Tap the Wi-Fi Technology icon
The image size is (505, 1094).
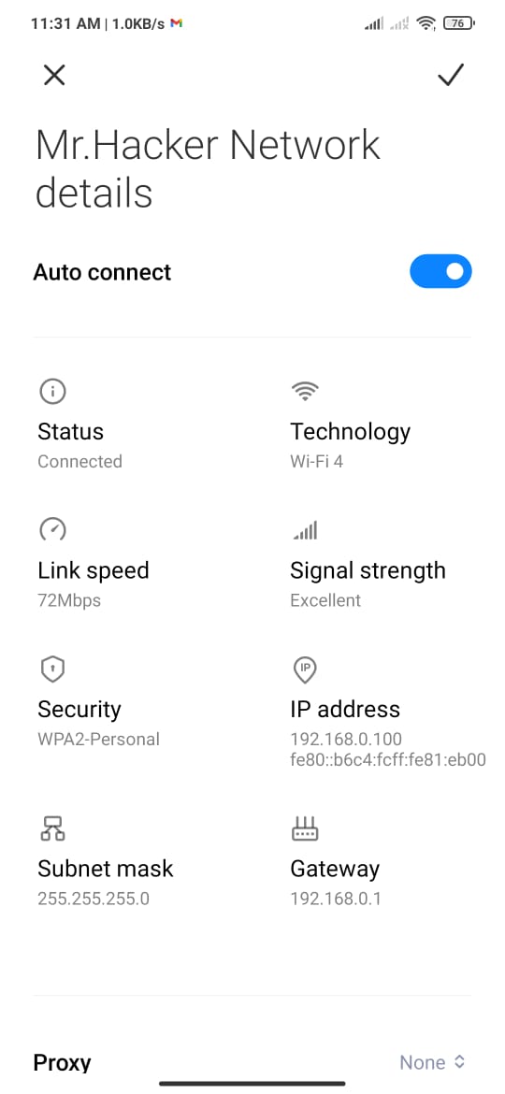304,392
